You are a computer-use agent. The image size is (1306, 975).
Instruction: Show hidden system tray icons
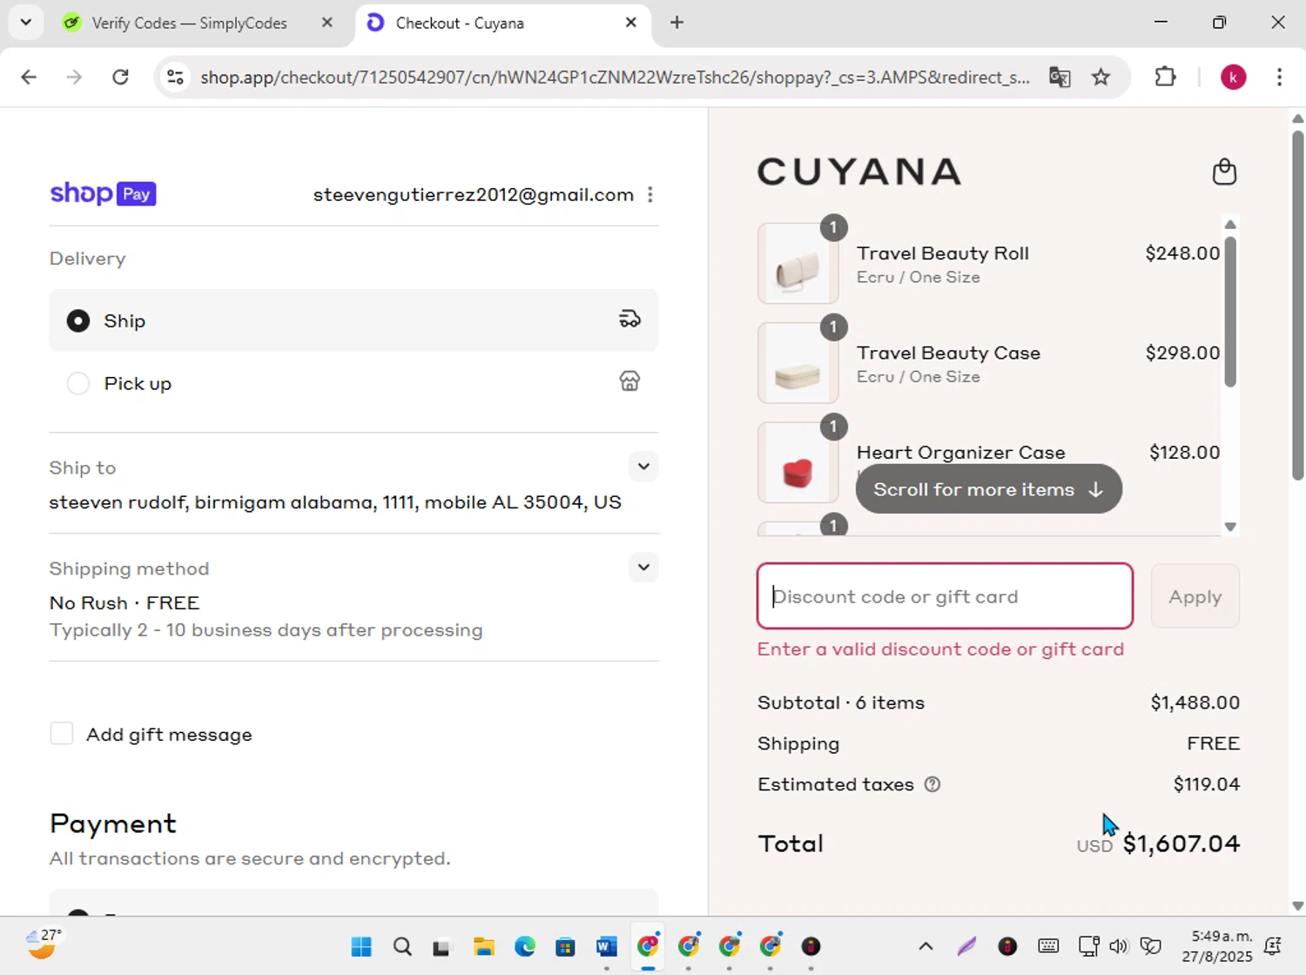[926, 946]
